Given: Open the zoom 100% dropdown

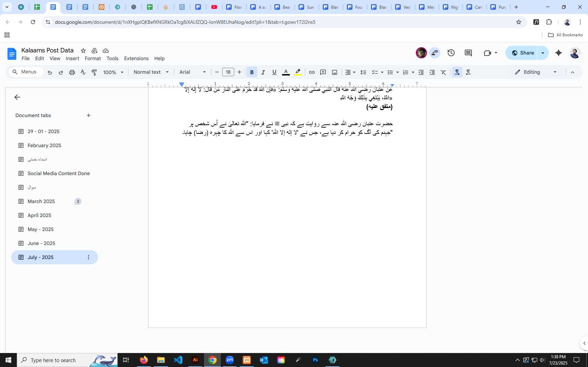Looking at the screenshot, I should coord(113,72).
